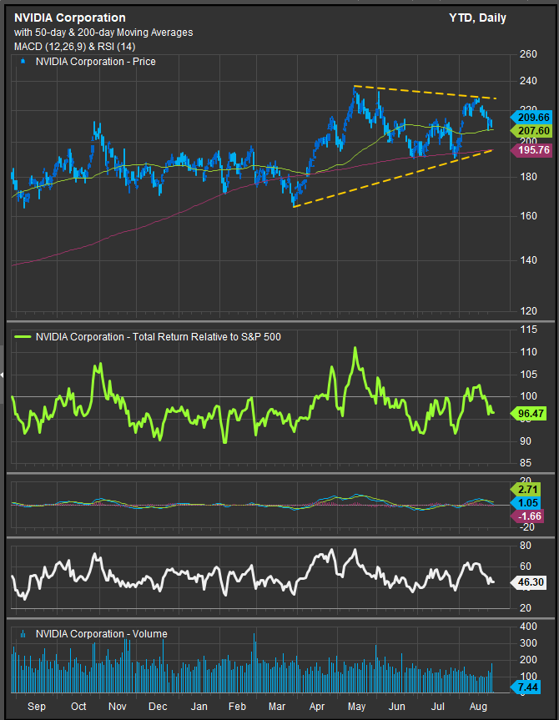Click the May label on the time axis

pyautogui.click(x=356, y=707)
